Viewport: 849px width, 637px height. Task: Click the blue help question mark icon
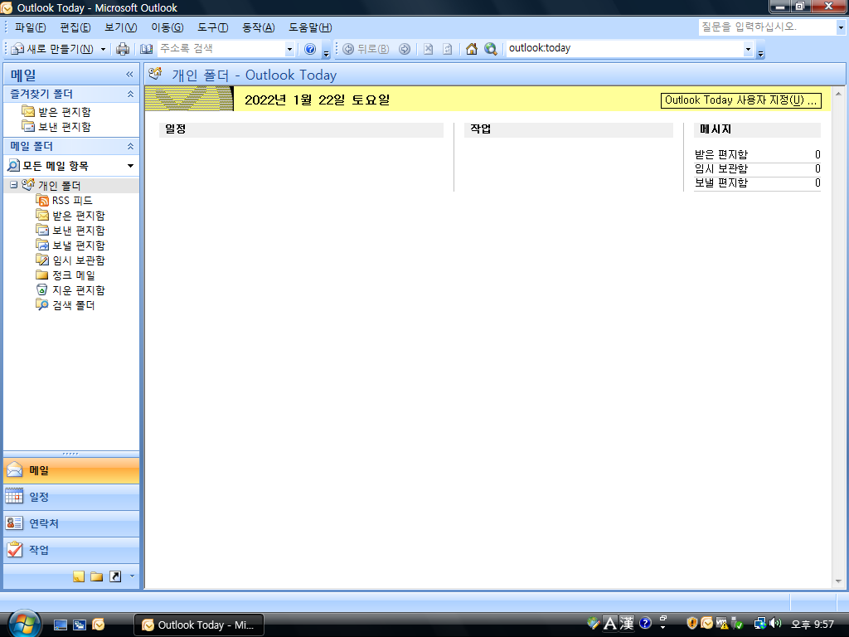310,49
